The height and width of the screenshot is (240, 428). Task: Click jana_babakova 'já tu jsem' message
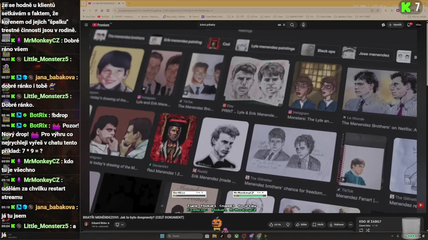click(x=40, y=211)
